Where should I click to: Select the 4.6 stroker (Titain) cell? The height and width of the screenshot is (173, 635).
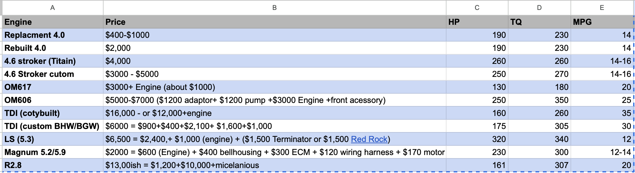coord(53,61)
